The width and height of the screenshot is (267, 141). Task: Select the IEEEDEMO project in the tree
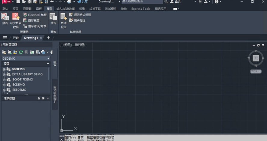pos(19,90)
